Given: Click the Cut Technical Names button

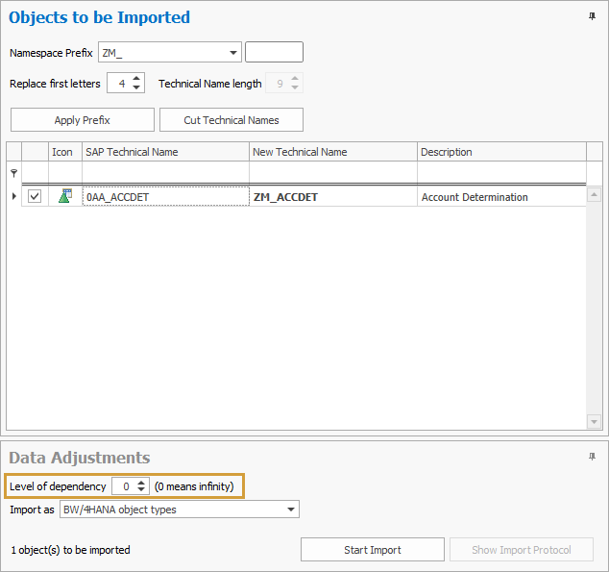Looking at the screenshot, I should tap(231, 120).
